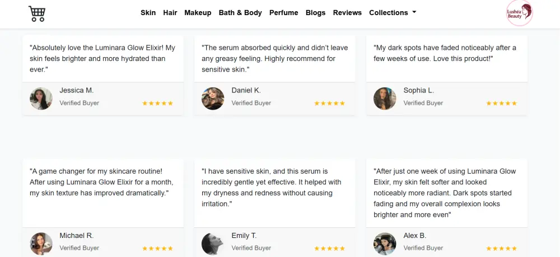The width and height of the screenshot is (560, 257).
Task: Click Alex B.'s profile avatar
Action: tap(385, 244)
